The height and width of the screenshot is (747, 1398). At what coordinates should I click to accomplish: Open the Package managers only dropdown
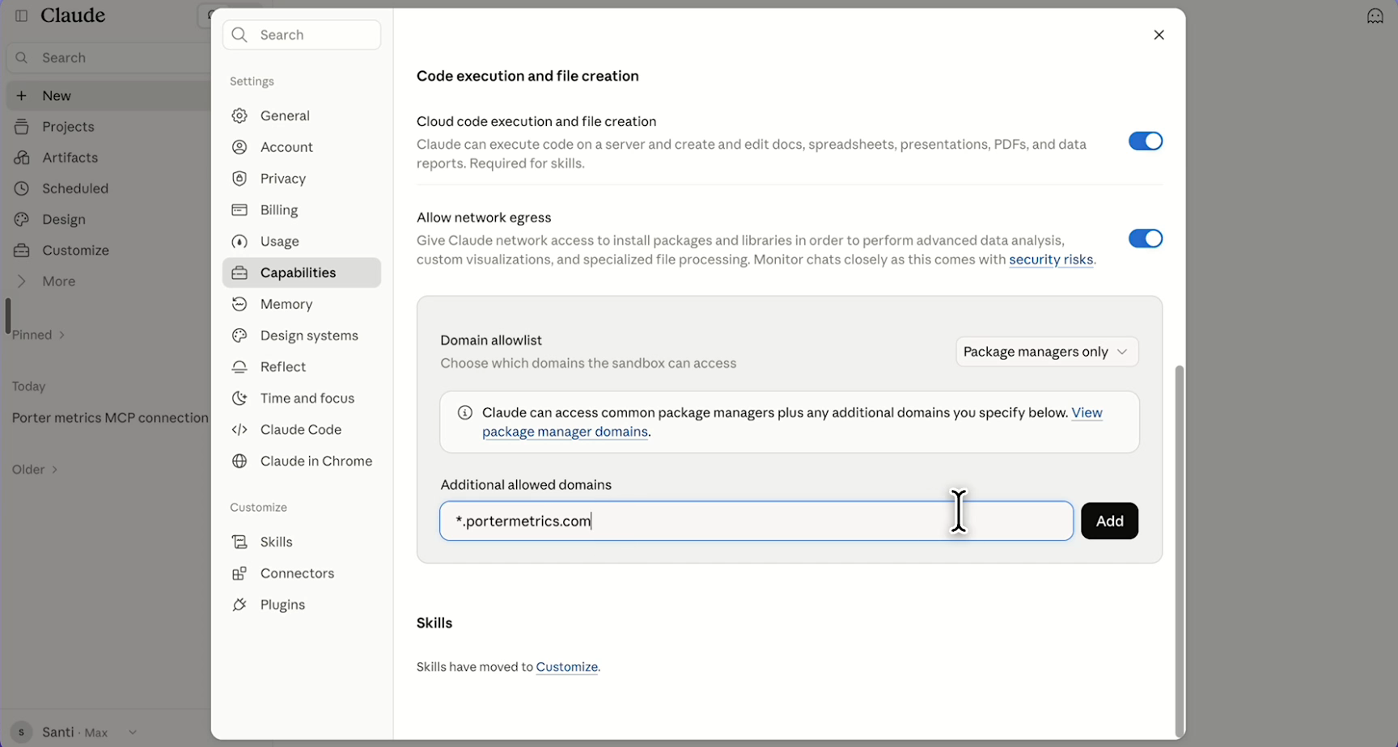coord(1047,352)
